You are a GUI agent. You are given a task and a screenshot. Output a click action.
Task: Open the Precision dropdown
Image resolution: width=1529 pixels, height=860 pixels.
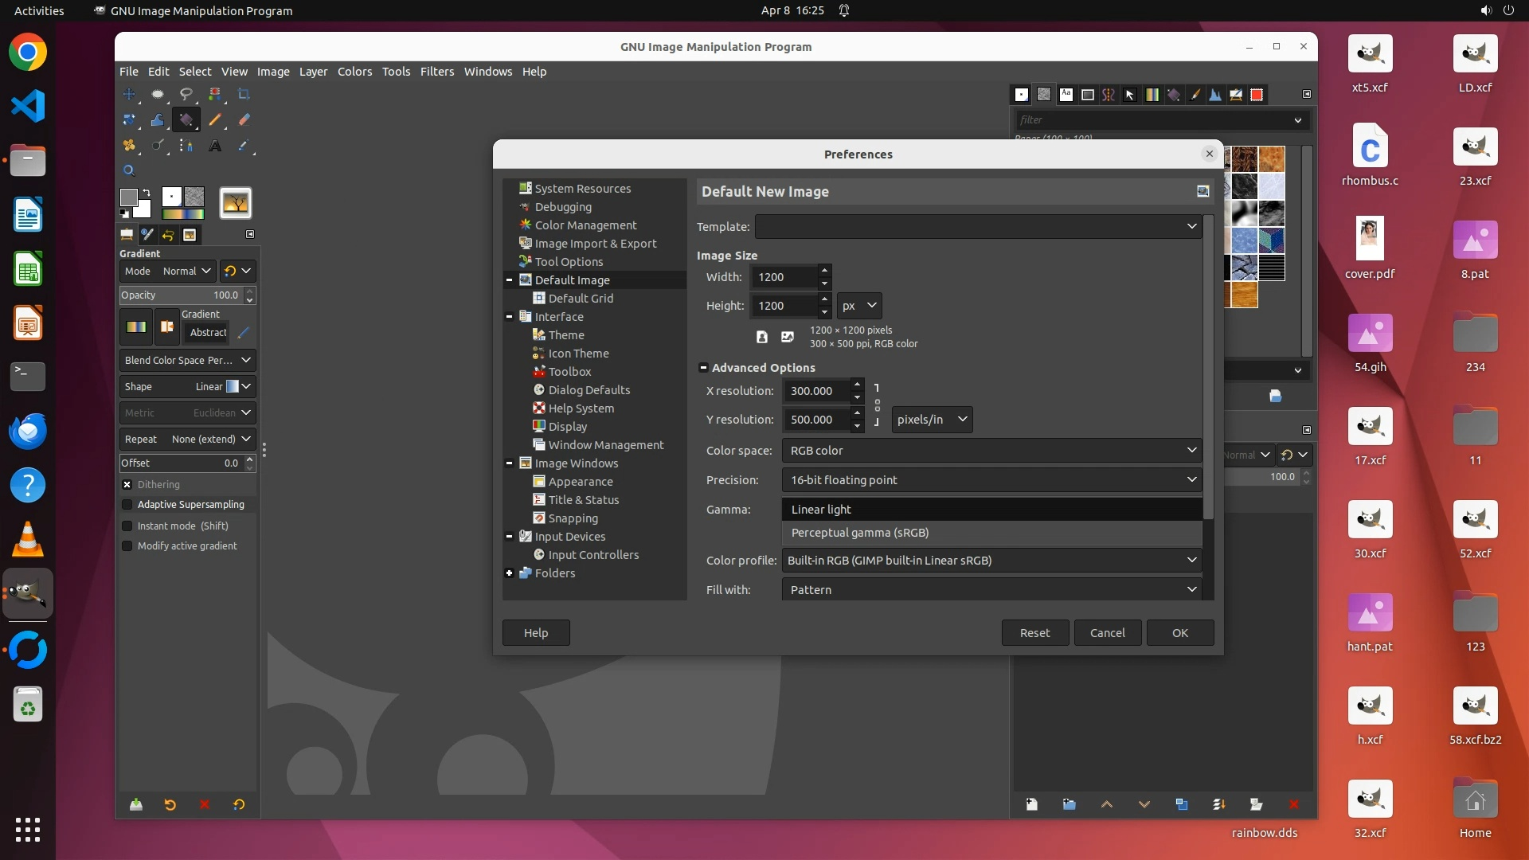(991, 480)
